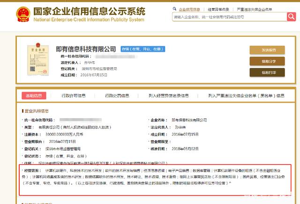Image resolution: width=300 pixels, height=204 pixels.
Task: Focus the enterprise name search input field
Action: pos(230,17)
